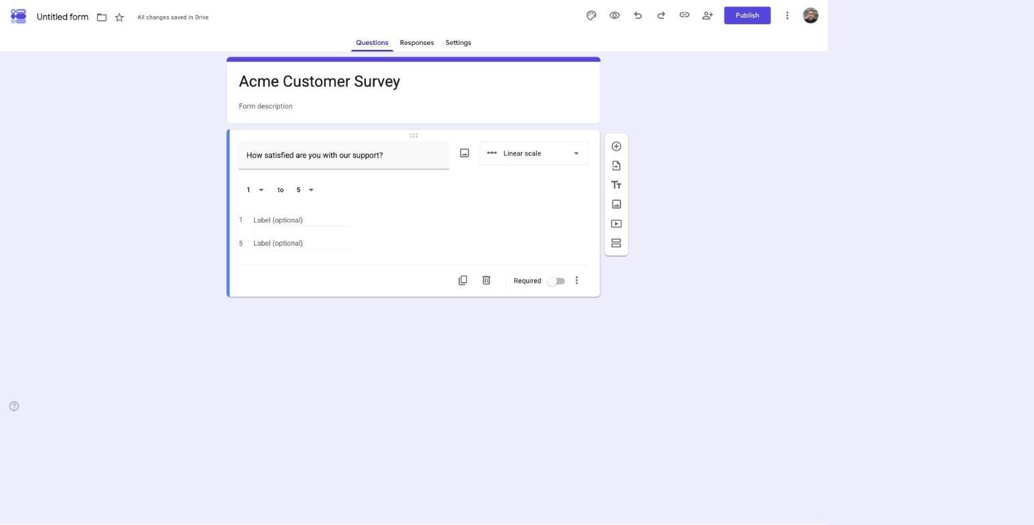The width and height of the screenshot is (1034, 525).
Task: Delete the question with trash icon
Action: (x=487, y=281)
